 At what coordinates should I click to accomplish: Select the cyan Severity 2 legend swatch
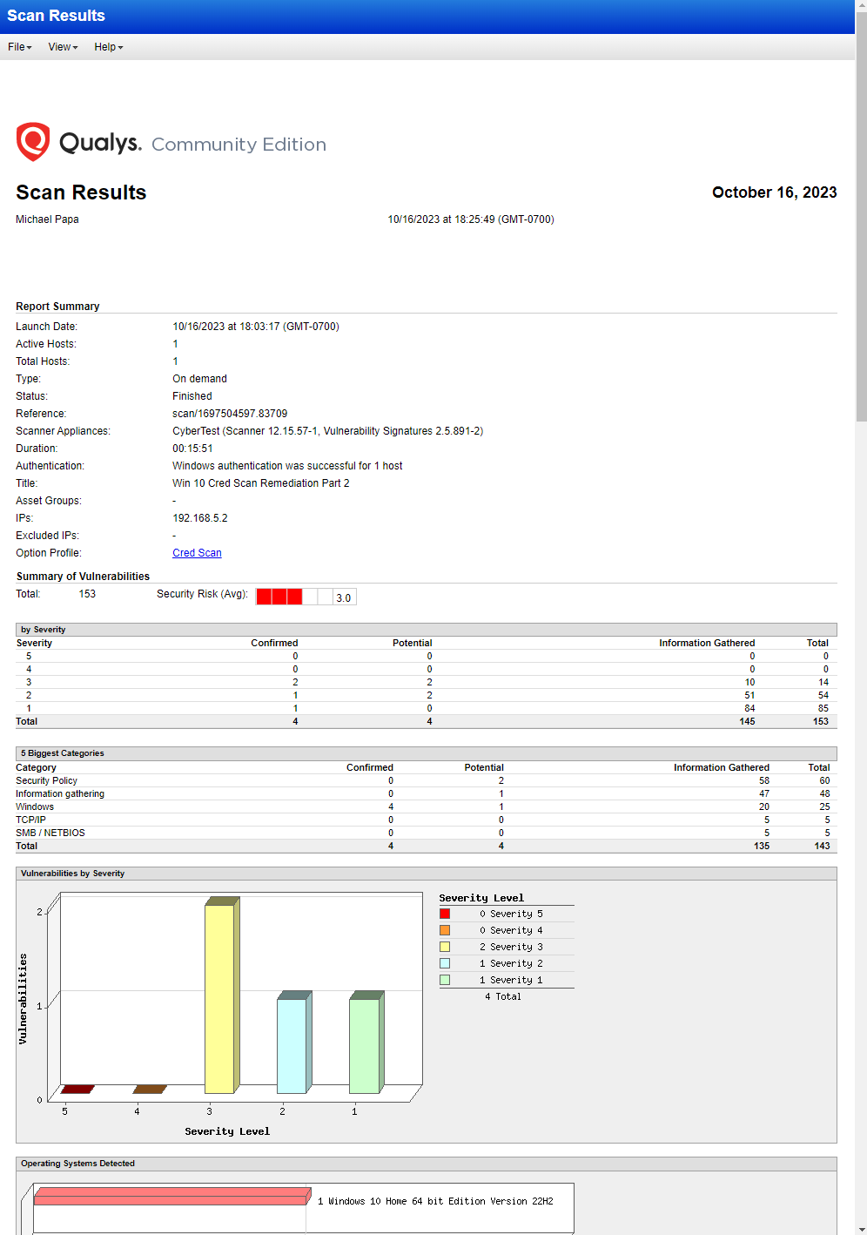pos(445,962)
